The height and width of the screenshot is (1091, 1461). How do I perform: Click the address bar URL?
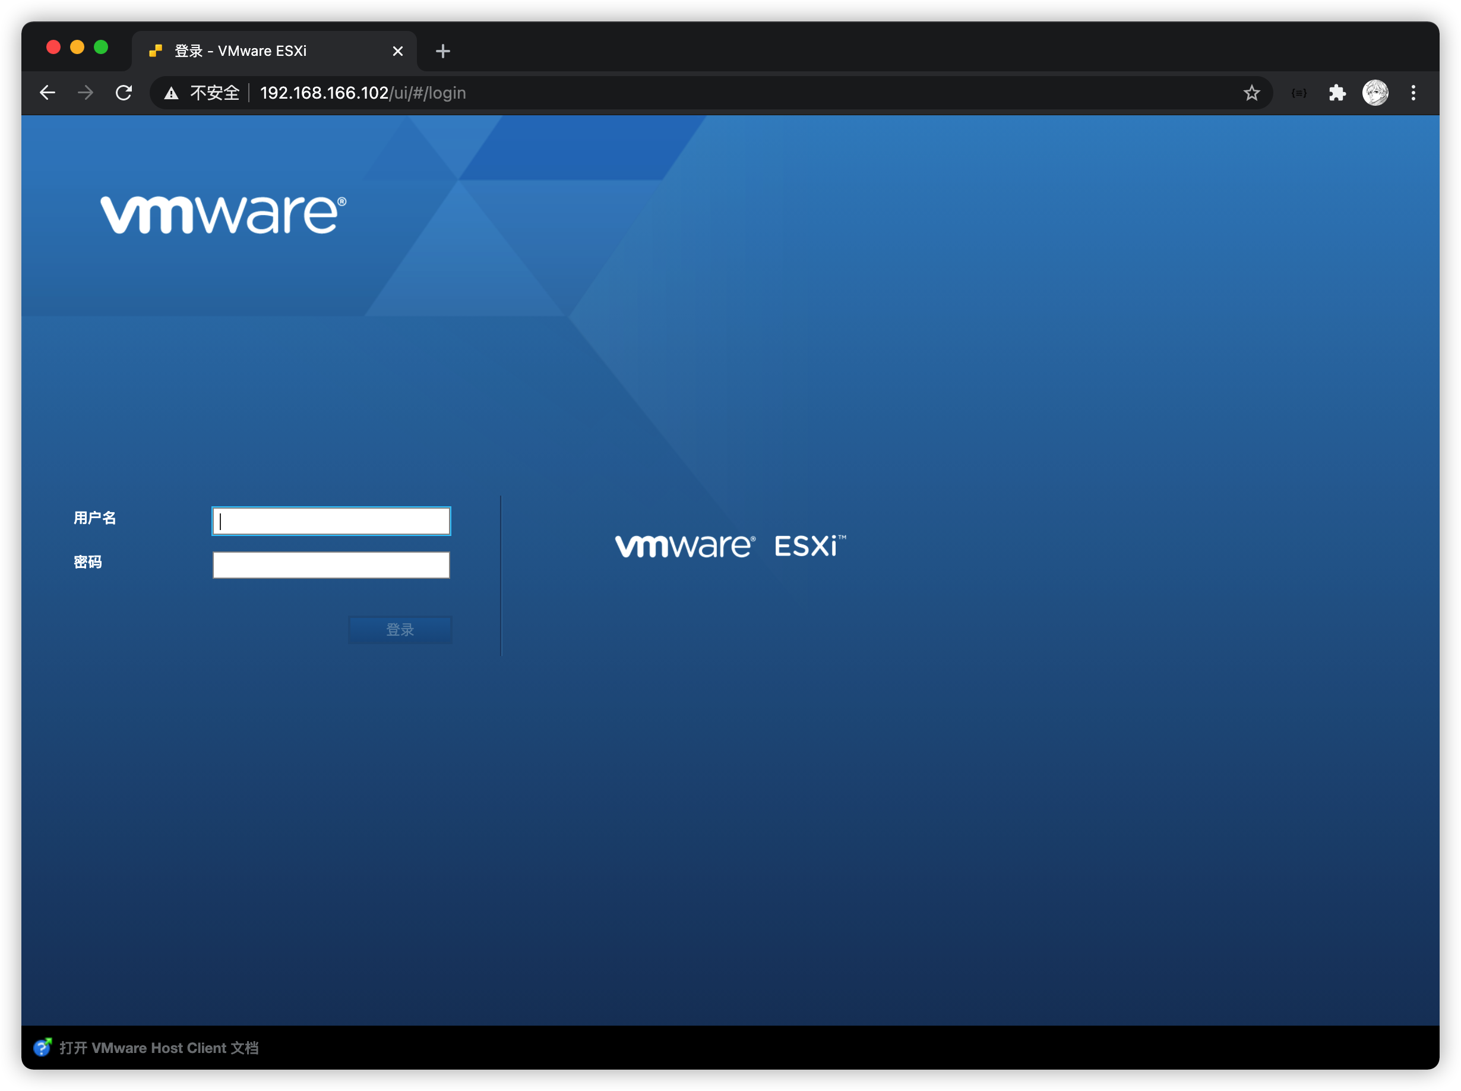[362, 93]
